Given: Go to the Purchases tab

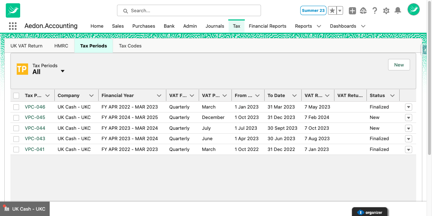Looking at the screenshot, I should tap(144, 26).
